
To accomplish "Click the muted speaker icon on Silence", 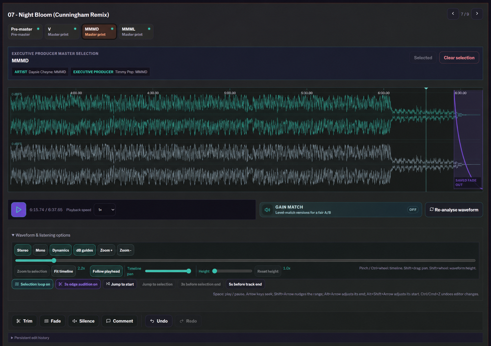I will click(75, 321).
